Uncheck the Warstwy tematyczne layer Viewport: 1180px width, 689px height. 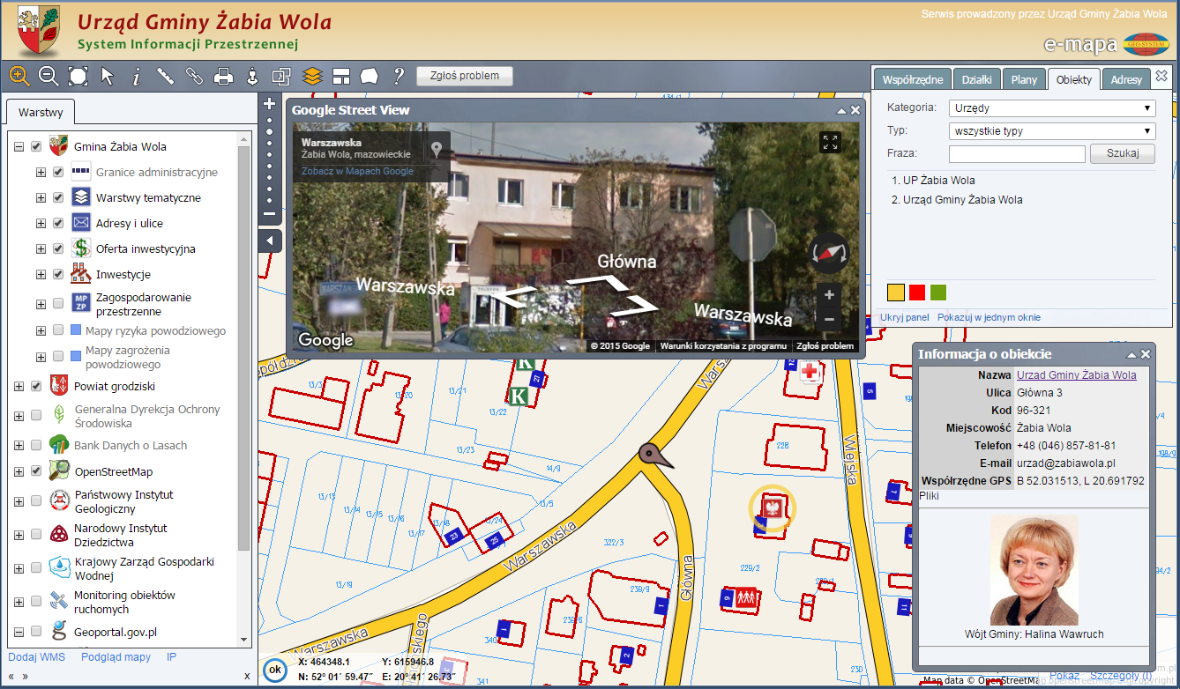[x=58, y=198]
